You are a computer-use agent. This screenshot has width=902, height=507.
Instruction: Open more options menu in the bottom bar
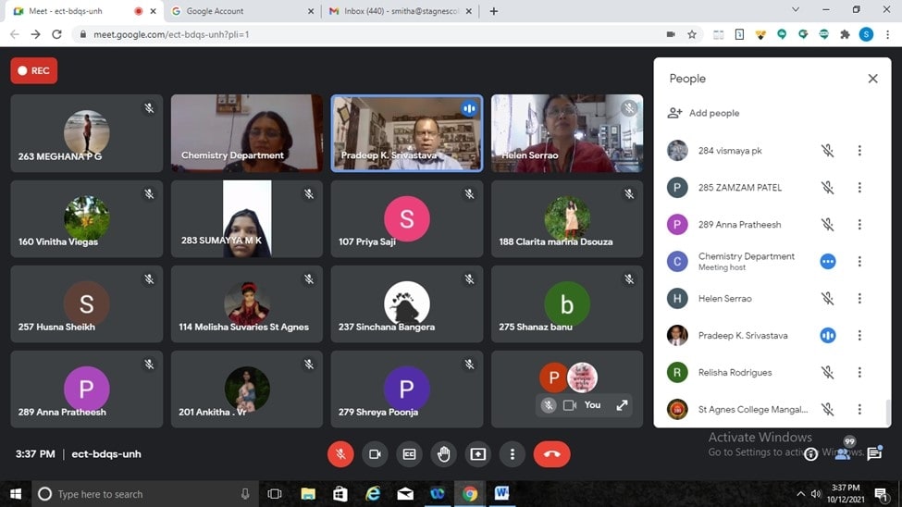(513, 454)
